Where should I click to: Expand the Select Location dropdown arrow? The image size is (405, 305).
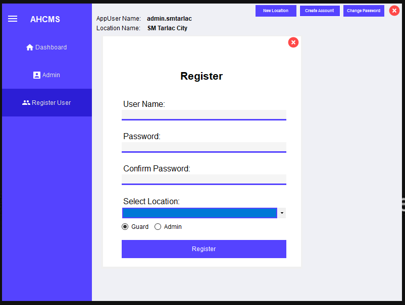(282, 213)
